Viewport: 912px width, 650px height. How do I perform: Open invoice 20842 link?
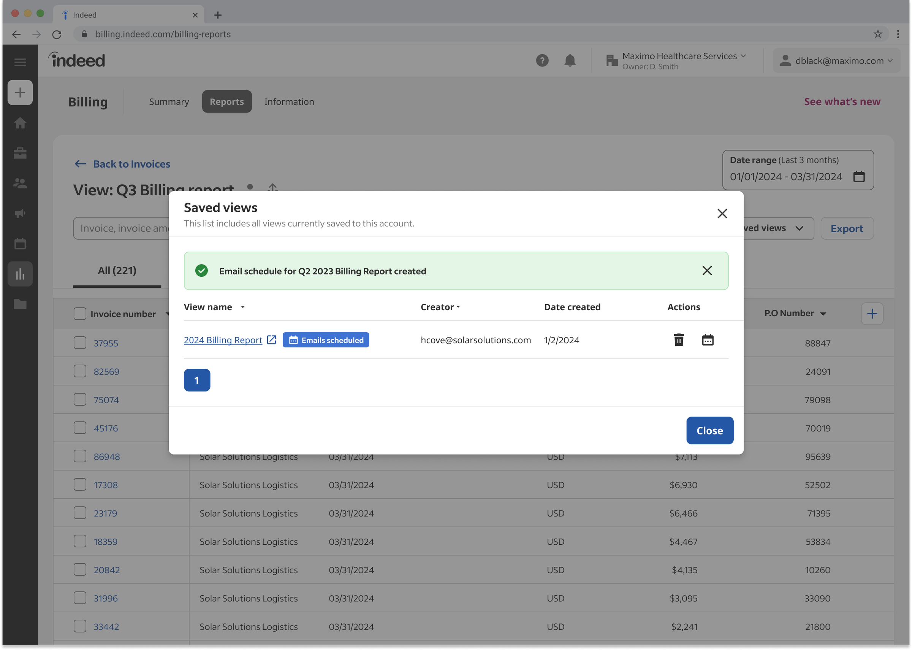pos(106,570)
